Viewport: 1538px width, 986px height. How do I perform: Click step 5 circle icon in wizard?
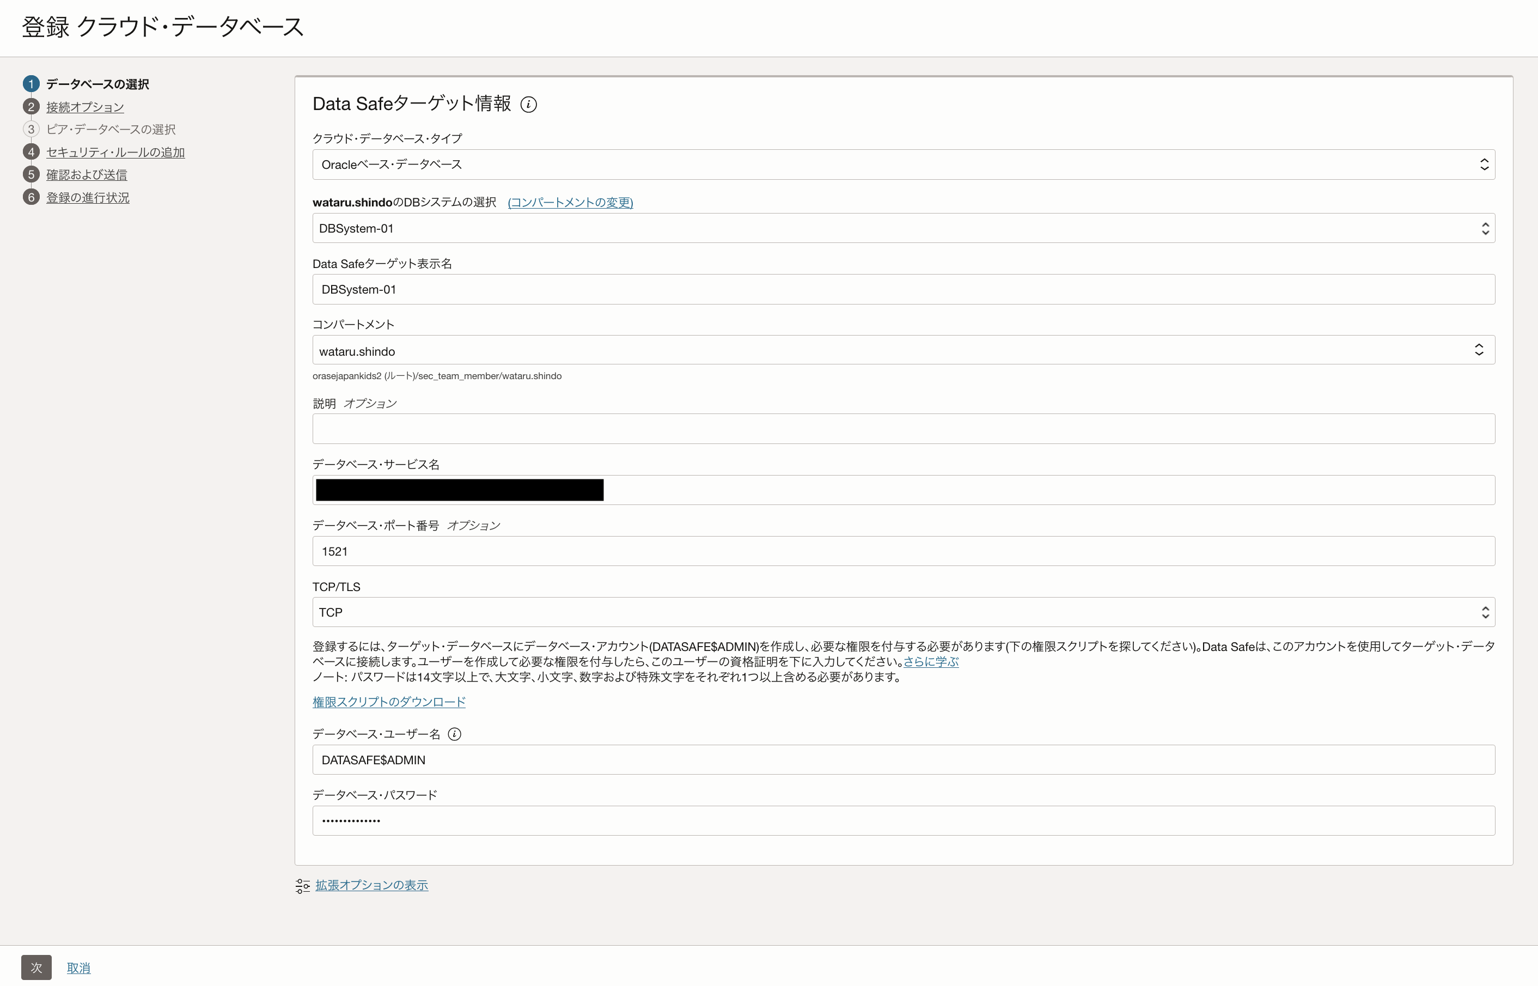coord(30,175)
